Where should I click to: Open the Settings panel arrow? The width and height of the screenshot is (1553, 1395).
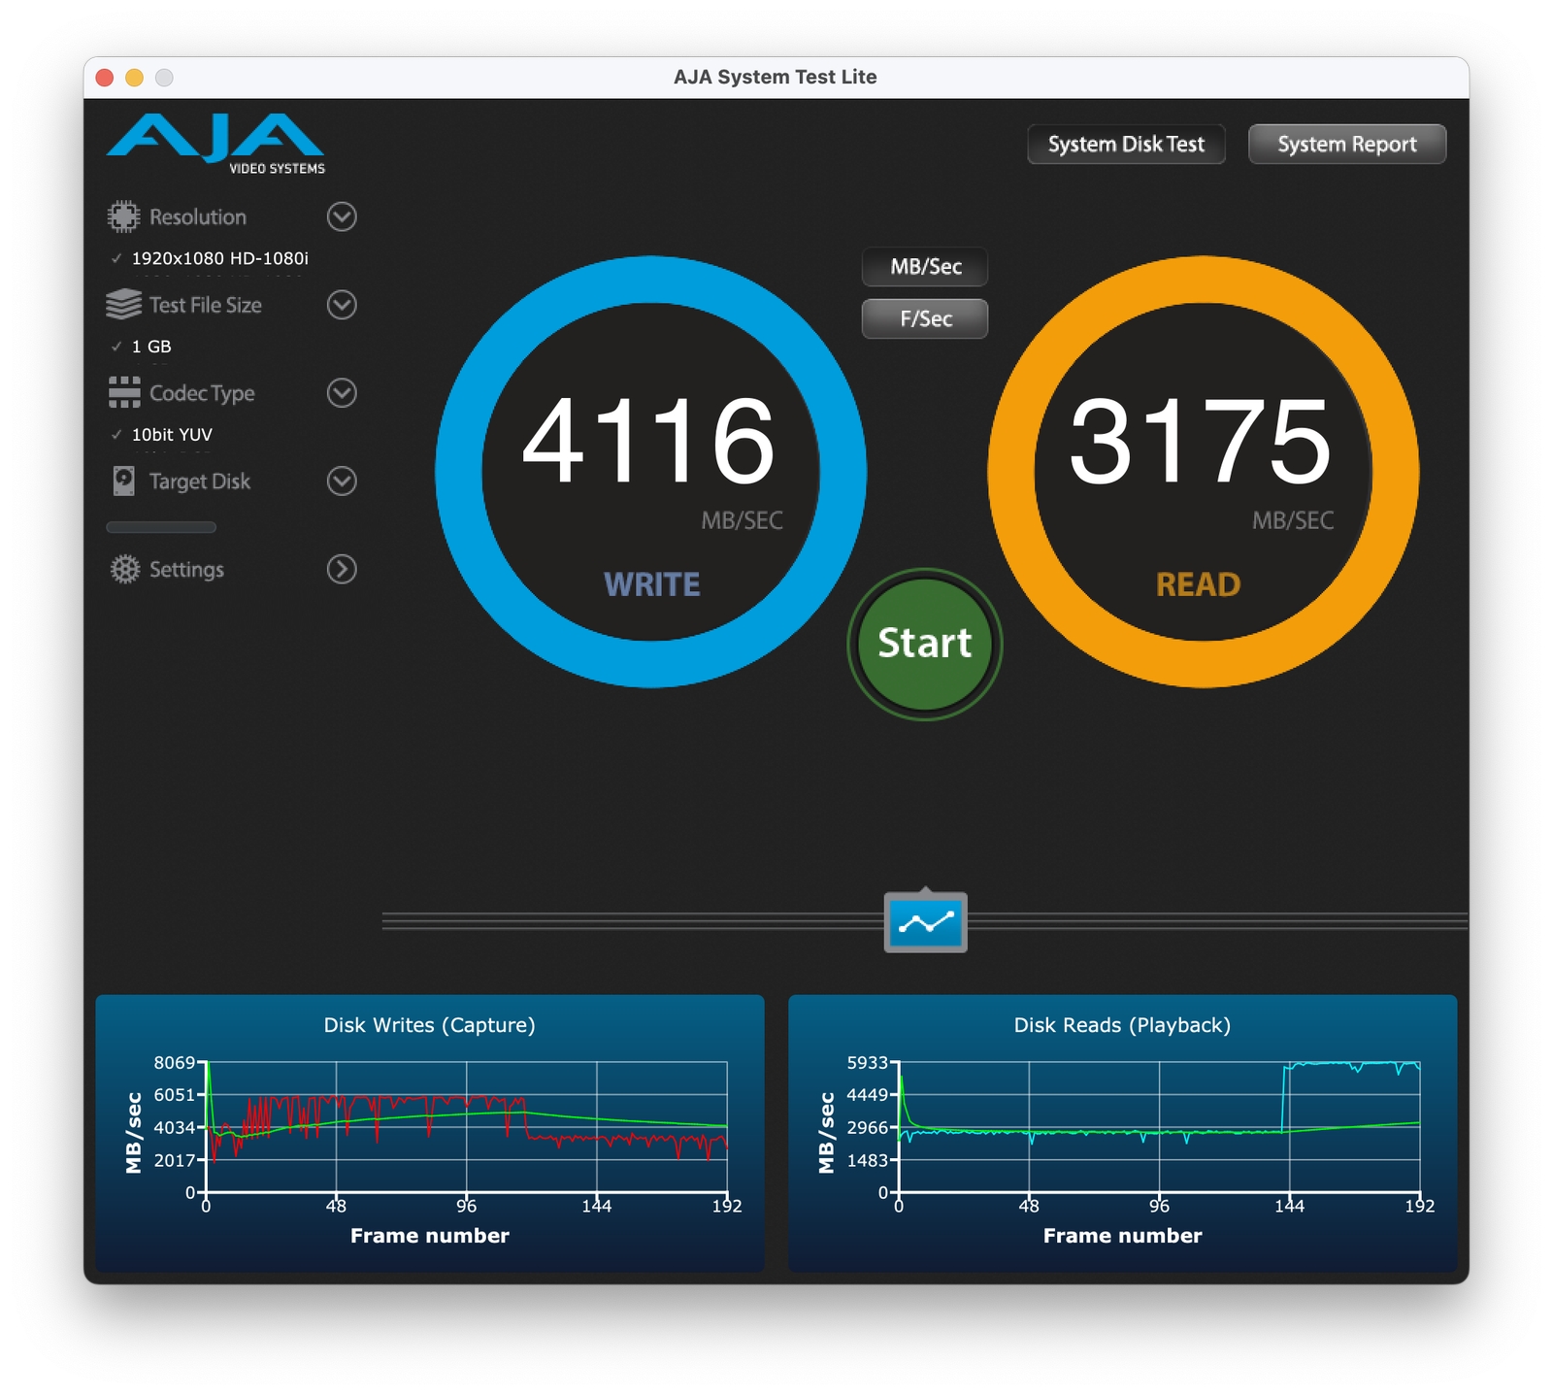click(x=342, y=569)
